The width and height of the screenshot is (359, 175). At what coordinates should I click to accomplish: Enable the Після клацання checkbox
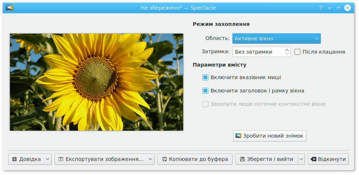[x=297, y=52]
